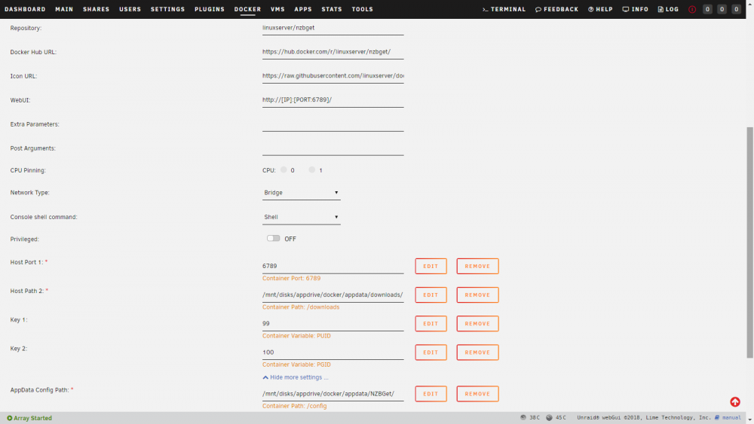Click the Array Started status indicator
The height and width of the screenshot is (424, 754).
29,418
